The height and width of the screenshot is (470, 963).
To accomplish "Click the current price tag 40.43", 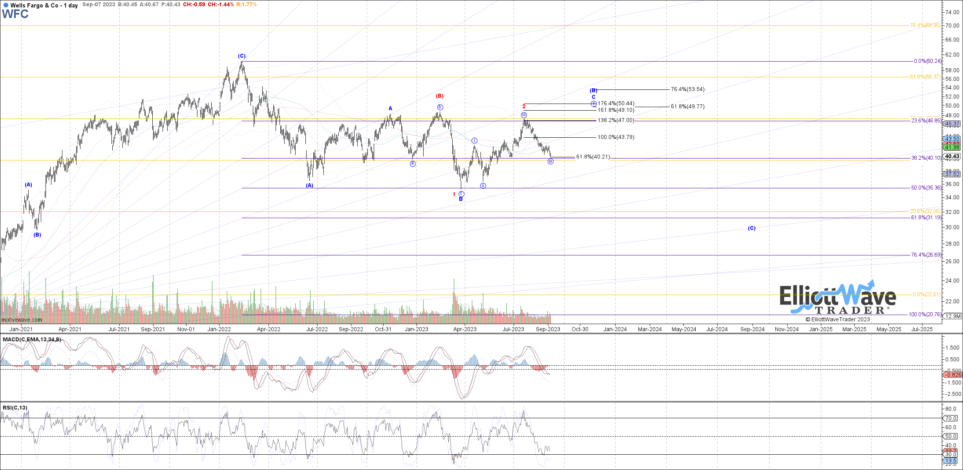I will 952,156.
